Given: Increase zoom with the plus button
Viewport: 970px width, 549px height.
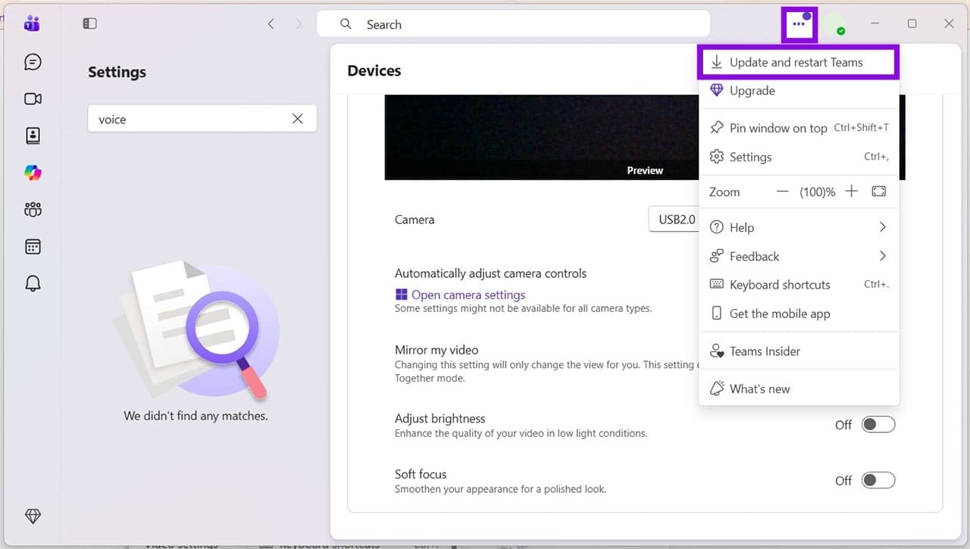Looking at the screenshot, I should coord(851,192).
